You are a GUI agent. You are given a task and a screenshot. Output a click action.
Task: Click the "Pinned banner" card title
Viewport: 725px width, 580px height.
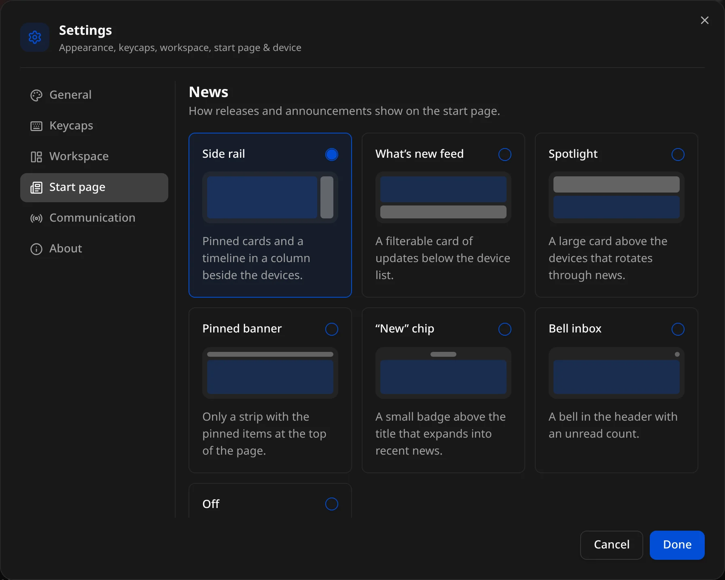242,329
